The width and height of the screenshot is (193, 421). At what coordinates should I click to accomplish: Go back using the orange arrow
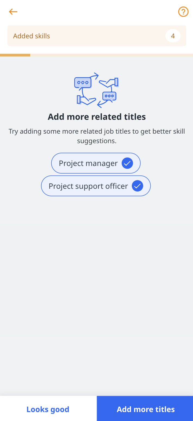pyautogui.click(x=13, y=12)
